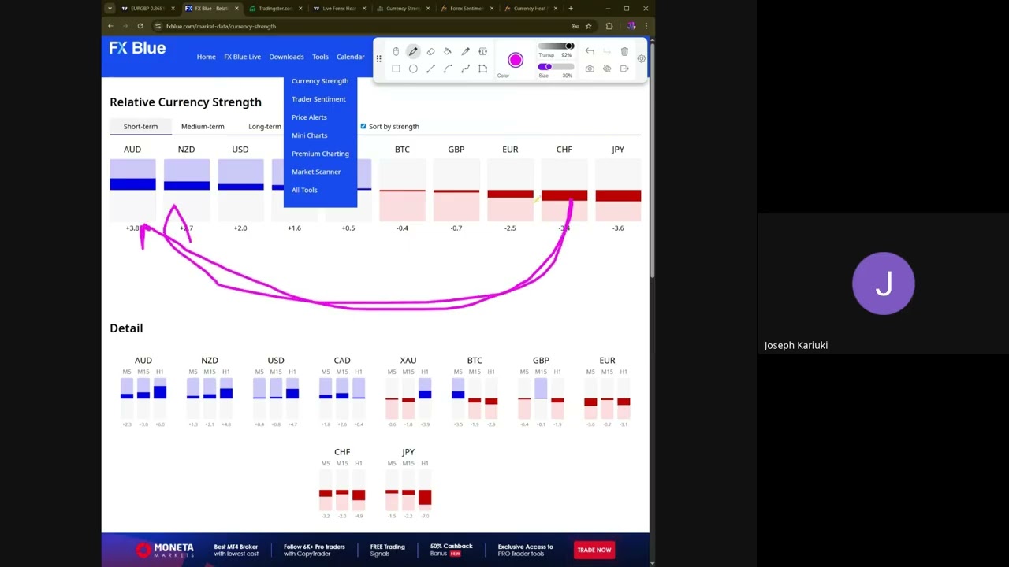Select the curved arc tool

(448, 69)
